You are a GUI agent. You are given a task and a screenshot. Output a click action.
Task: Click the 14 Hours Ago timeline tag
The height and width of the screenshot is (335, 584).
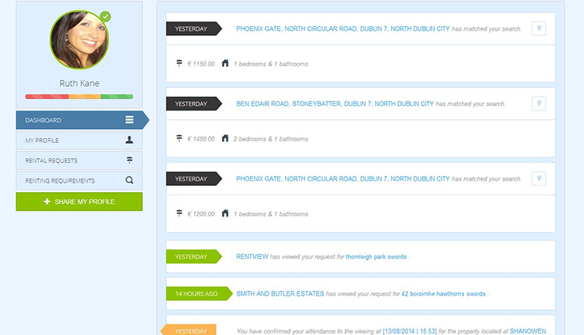(195, 294)
